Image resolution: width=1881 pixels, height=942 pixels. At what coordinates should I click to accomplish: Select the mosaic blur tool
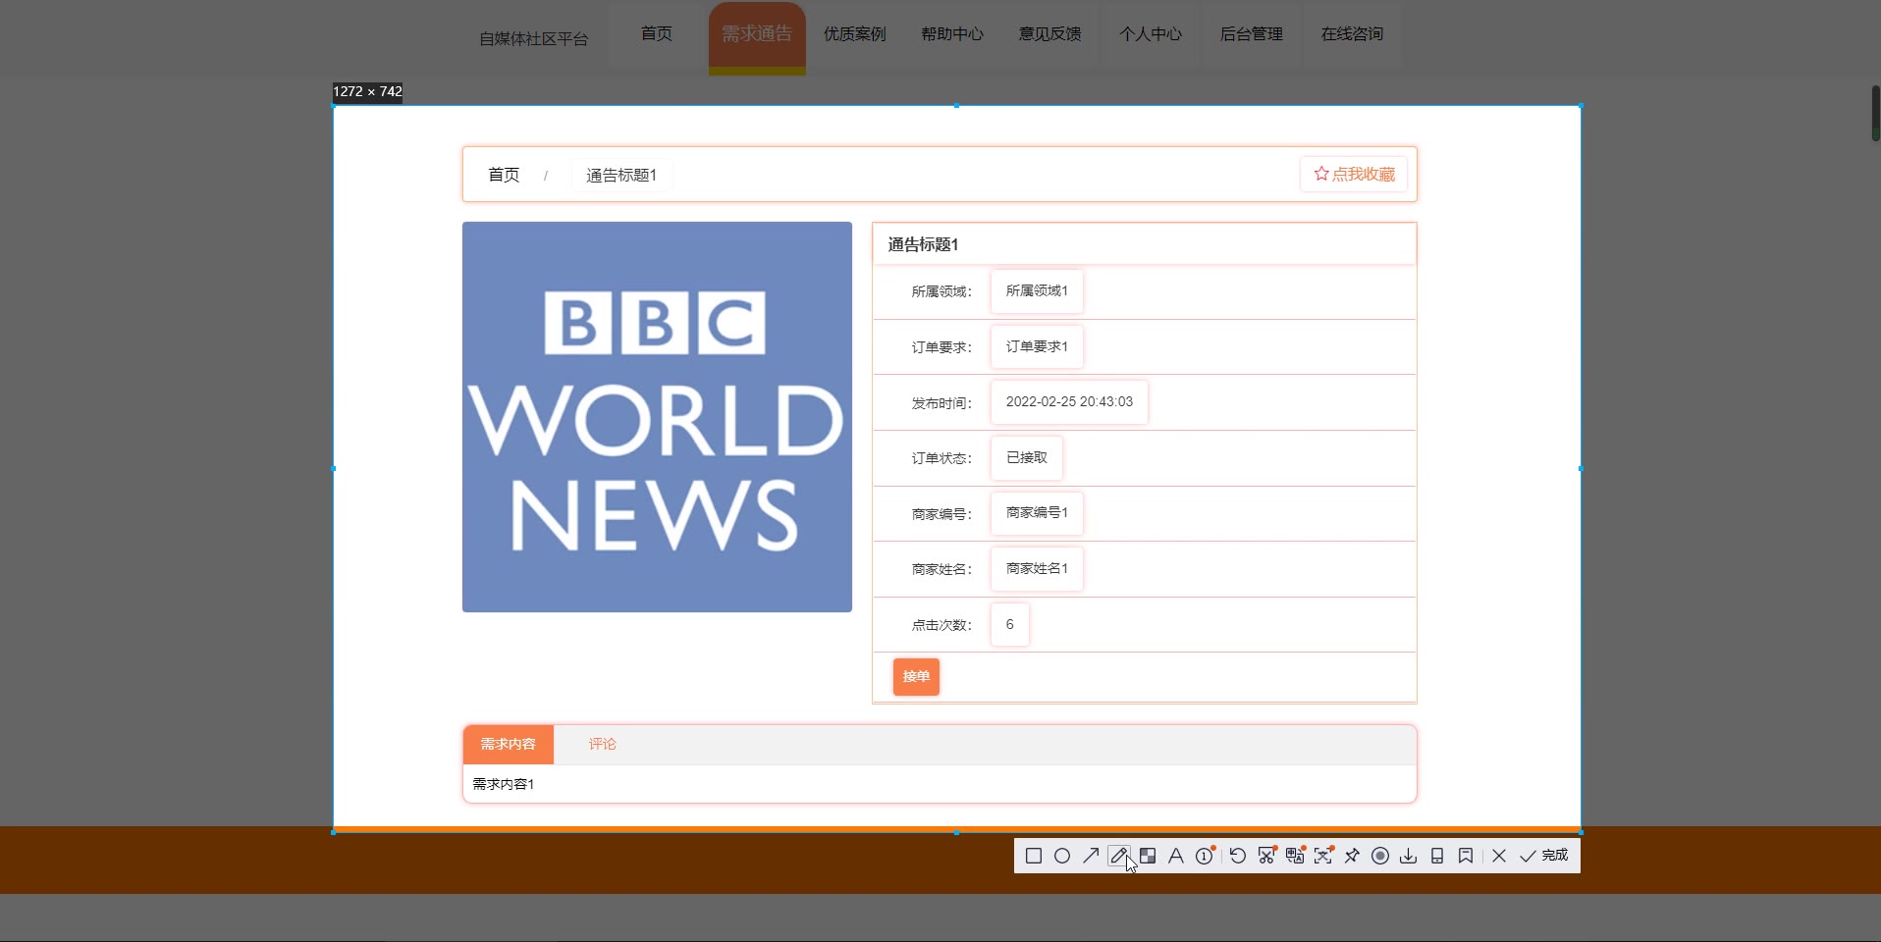tap(1147, 856)
